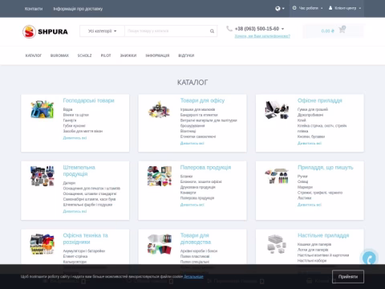Click Дивитись всі under Штемпельна продукція
385x289 pixels.
[75, 211]
